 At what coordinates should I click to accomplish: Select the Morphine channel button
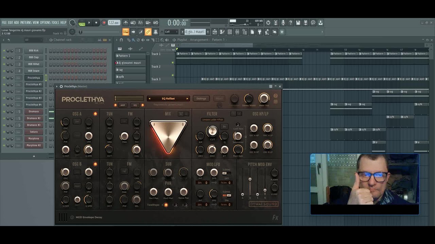(x=34, y=139)
